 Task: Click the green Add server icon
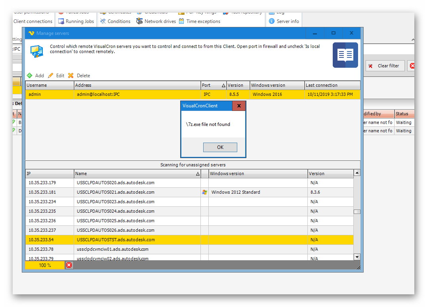[30, 76]
